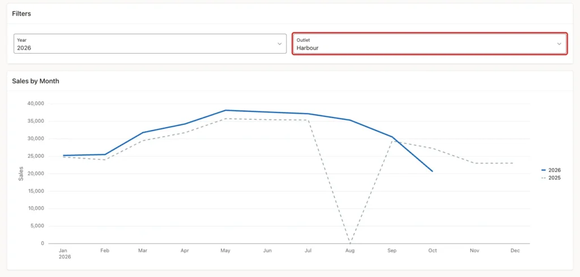Click the 2026 line peak at May
This screenshot has width=580, height=277.
coord(225,110)
